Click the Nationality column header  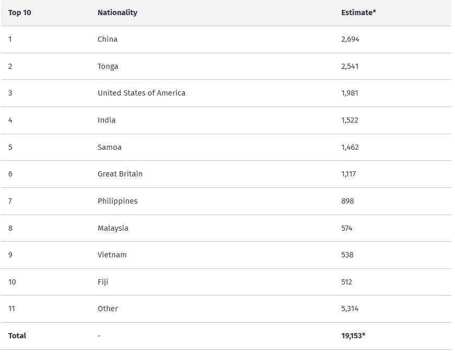[117, 13]
